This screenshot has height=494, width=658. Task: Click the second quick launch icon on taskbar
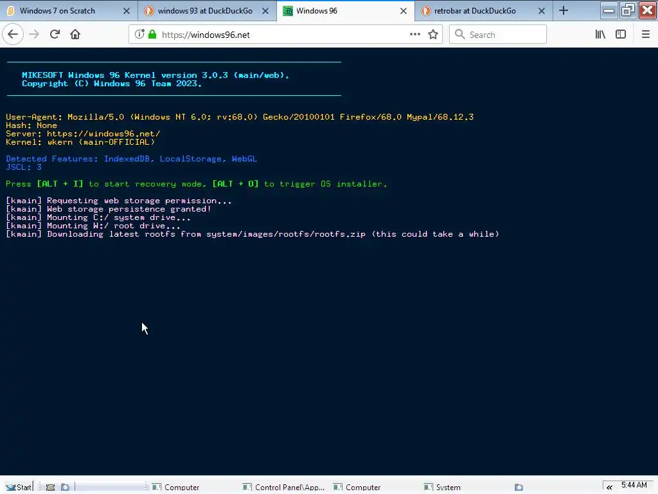pos(65,487)
